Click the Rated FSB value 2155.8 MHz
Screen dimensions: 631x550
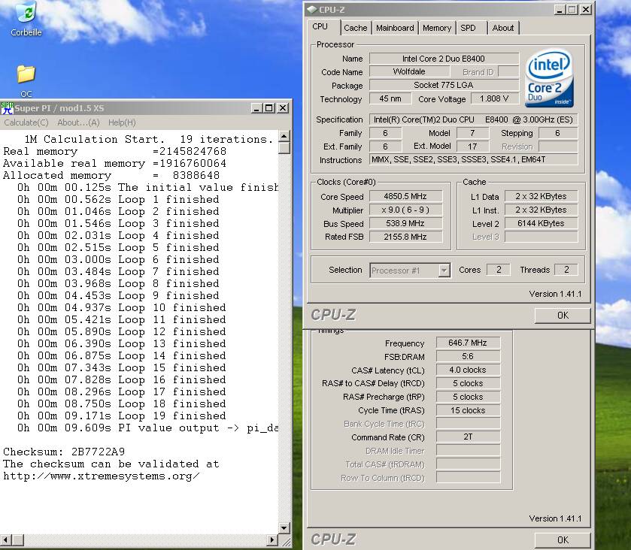click(x=405, y=237)
